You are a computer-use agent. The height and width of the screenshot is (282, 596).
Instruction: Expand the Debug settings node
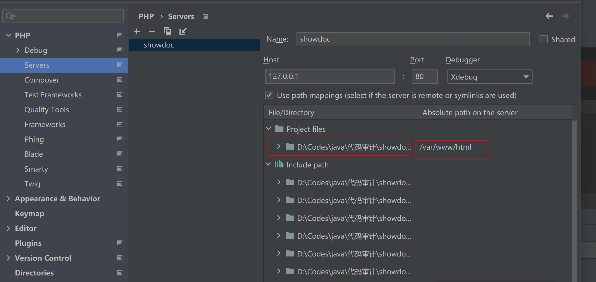18,50
